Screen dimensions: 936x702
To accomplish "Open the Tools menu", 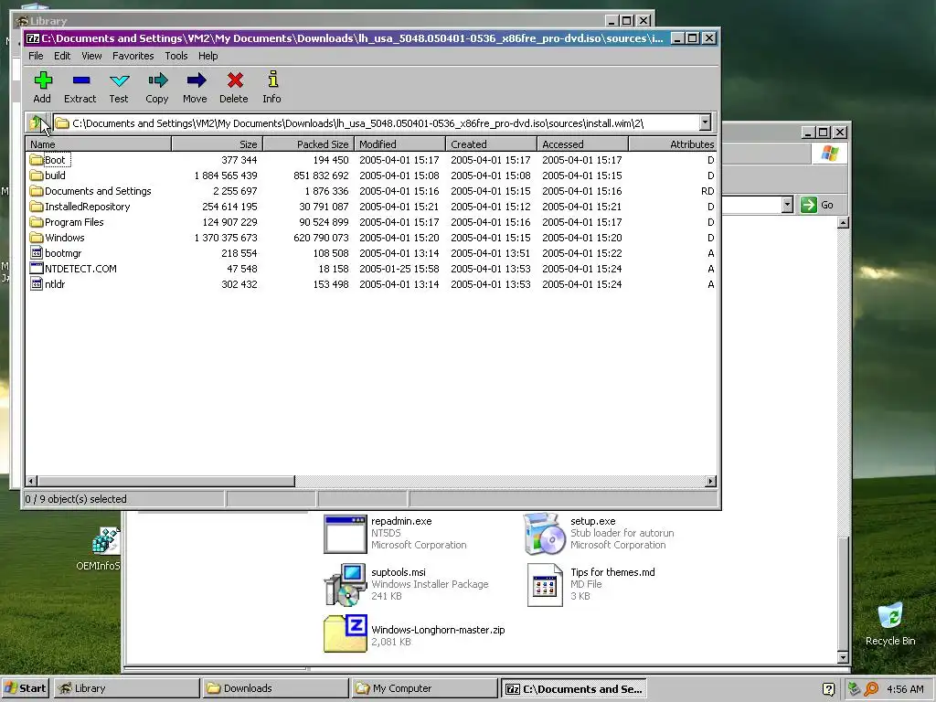I will pyautogui.click(x=176, y=56).
